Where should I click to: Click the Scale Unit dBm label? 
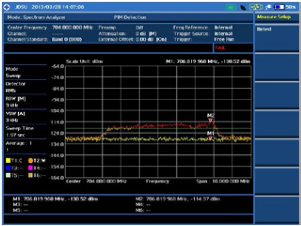tap(84, 61)
